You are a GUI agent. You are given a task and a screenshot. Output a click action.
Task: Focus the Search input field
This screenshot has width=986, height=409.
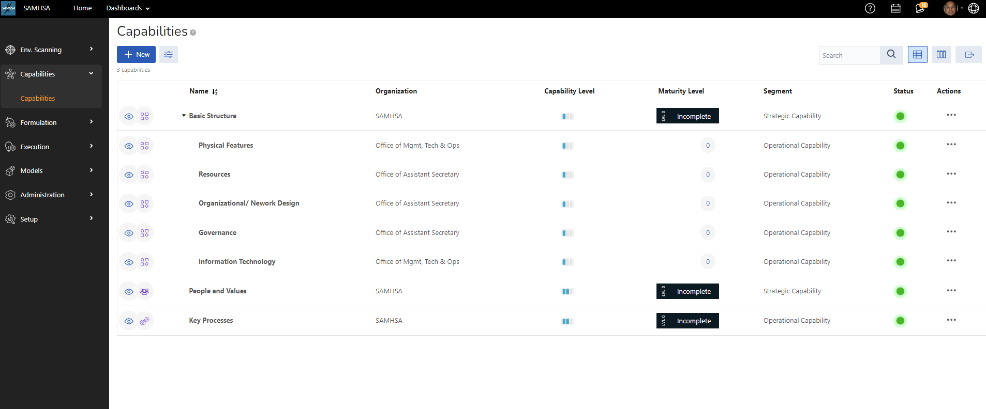pos(849,55)
